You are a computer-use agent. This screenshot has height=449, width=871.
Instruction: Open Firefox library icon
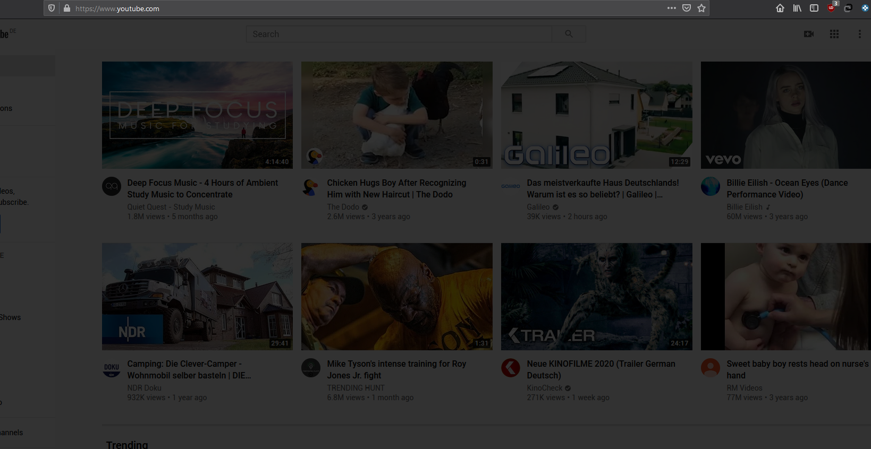click(x=797, y=8)
